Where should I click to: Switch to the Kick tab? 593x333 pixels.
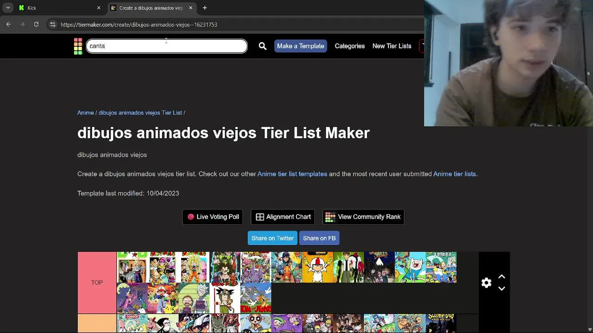click(59, 8)
